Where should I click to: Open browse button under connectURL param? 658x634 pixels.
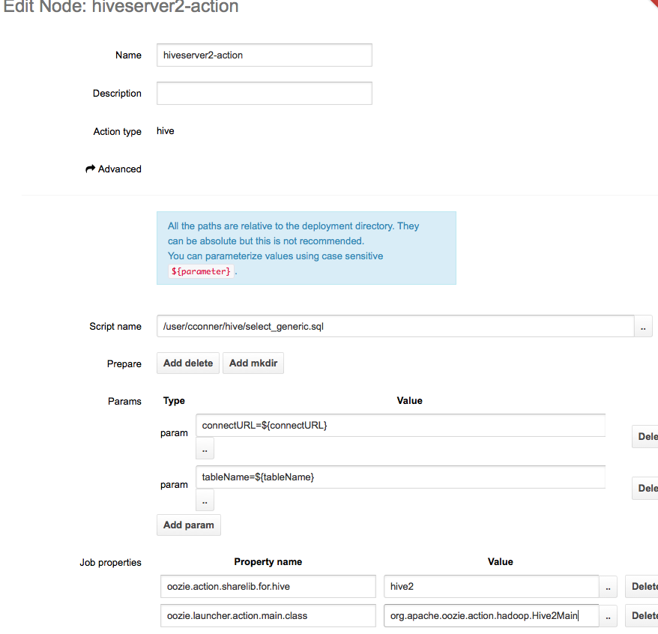tap(205, 448)
